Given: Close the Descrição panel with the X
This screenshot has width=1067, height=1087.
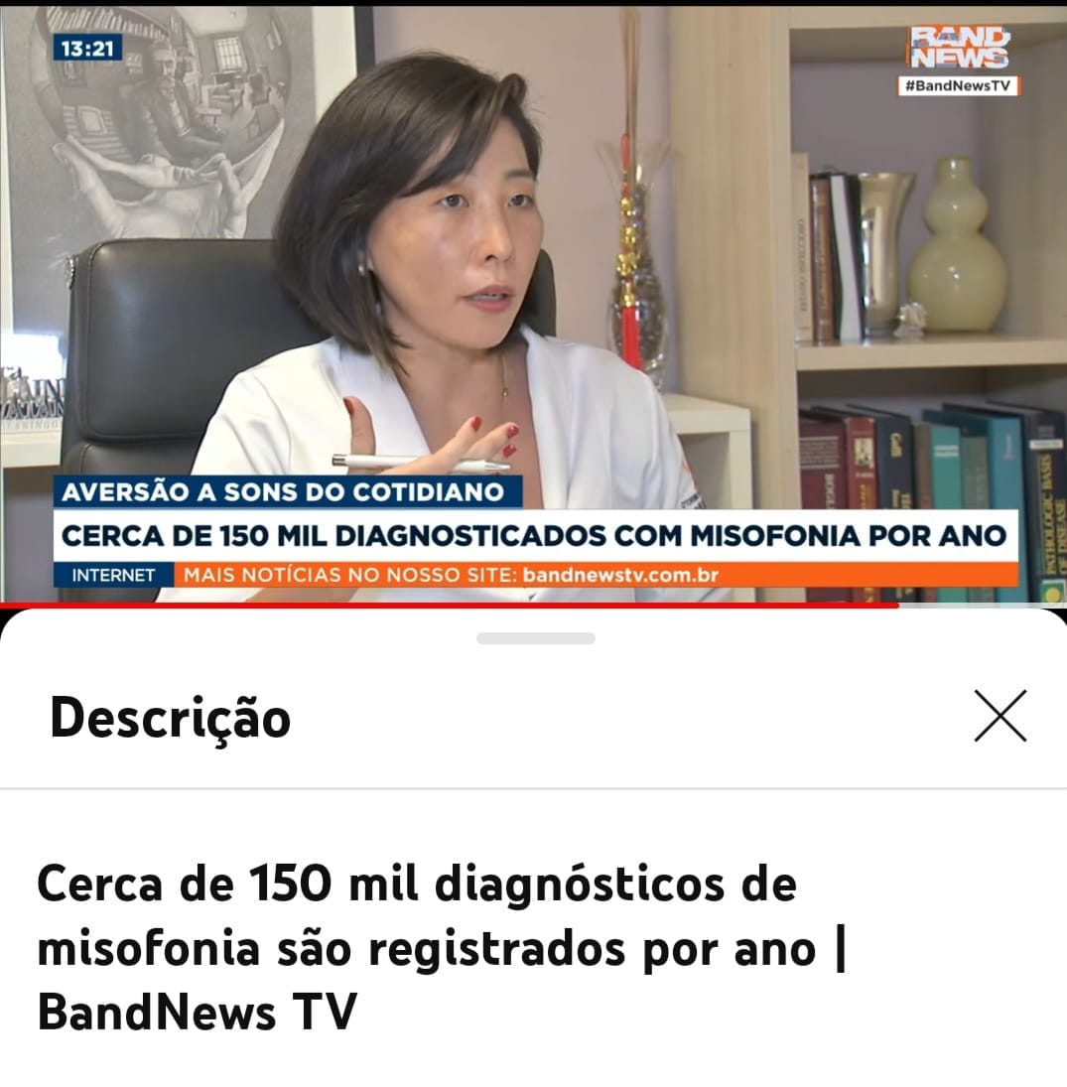Looking at the screenshot, I should click(1000, 716).
